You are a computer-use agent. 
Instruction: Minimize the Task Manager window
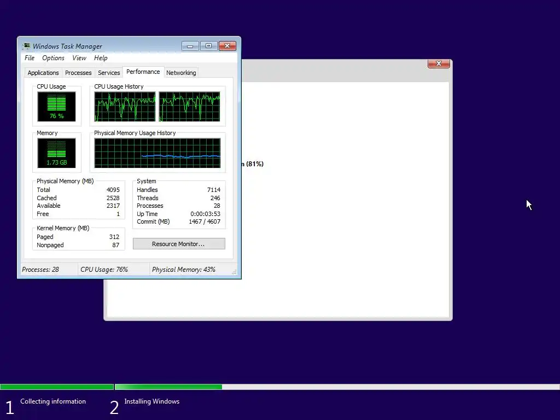190,46
